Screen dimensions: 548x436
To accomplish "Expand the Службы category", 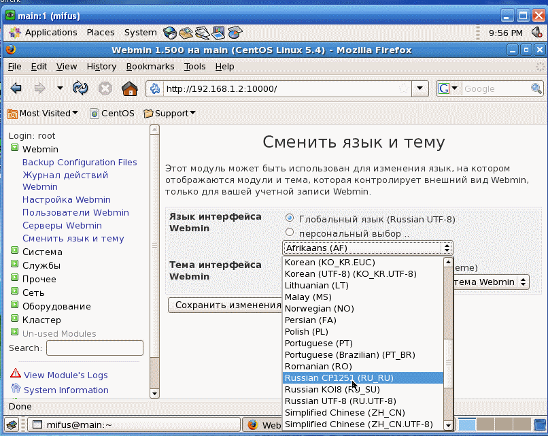I will pos(15,264).
